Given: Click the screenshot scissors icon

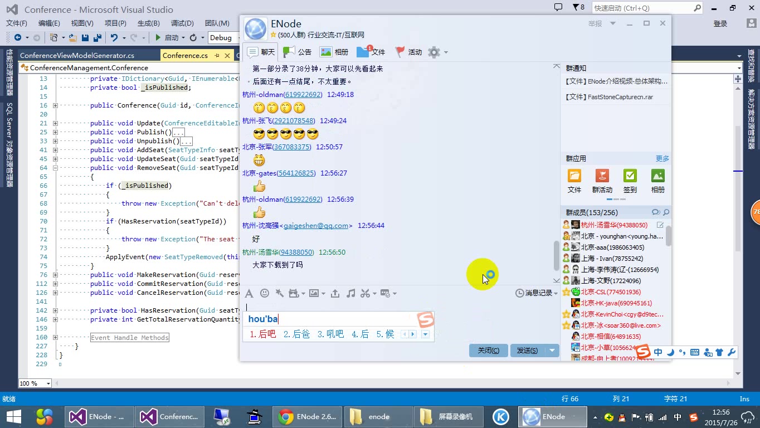Looking at the screenshot, I should coord(366,293).
